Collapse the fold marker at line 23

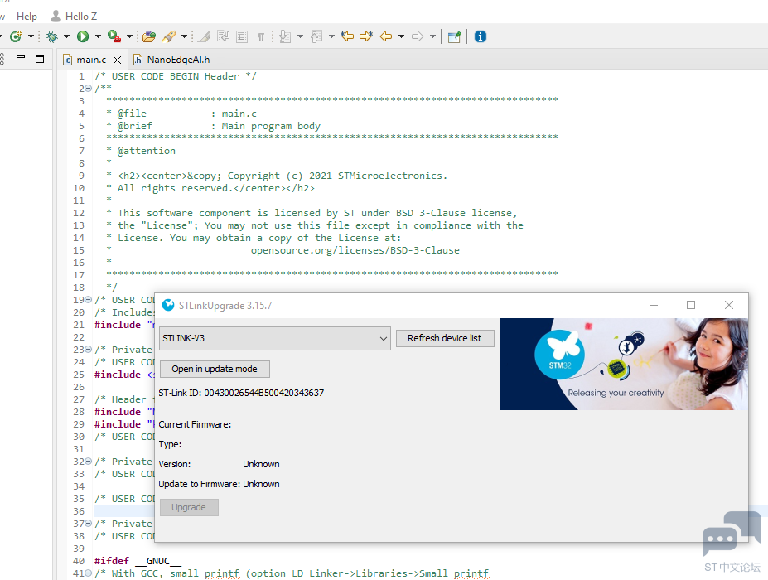[x=88, y=350]
